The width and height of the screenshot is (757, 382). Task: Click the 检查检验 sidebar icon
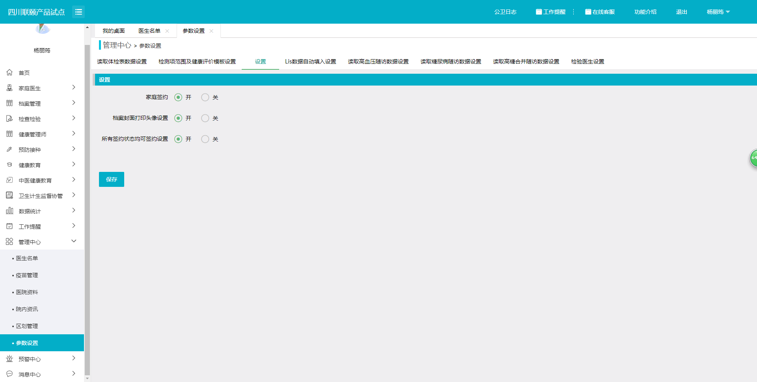click(x=9, y=119)
